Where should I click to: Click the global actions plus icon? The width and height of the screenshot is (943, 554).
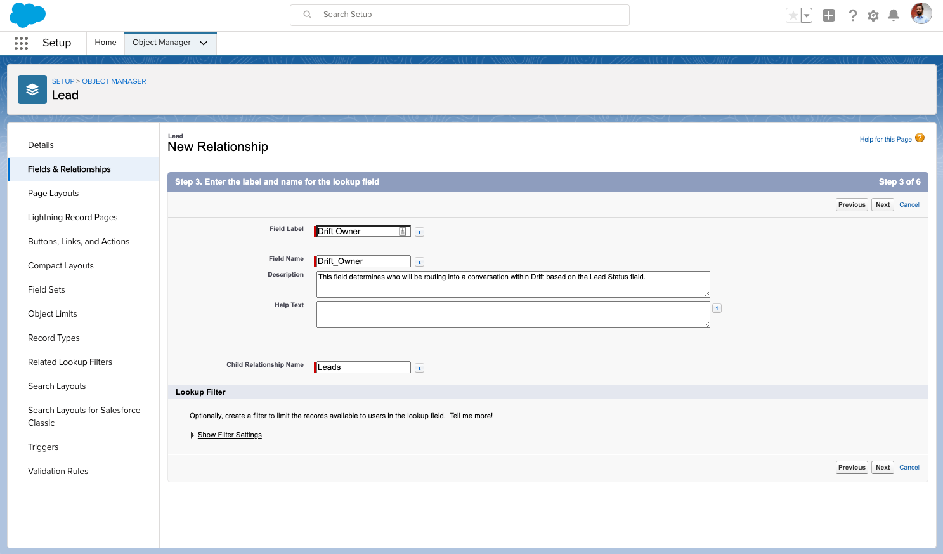[x=829, y=15]
